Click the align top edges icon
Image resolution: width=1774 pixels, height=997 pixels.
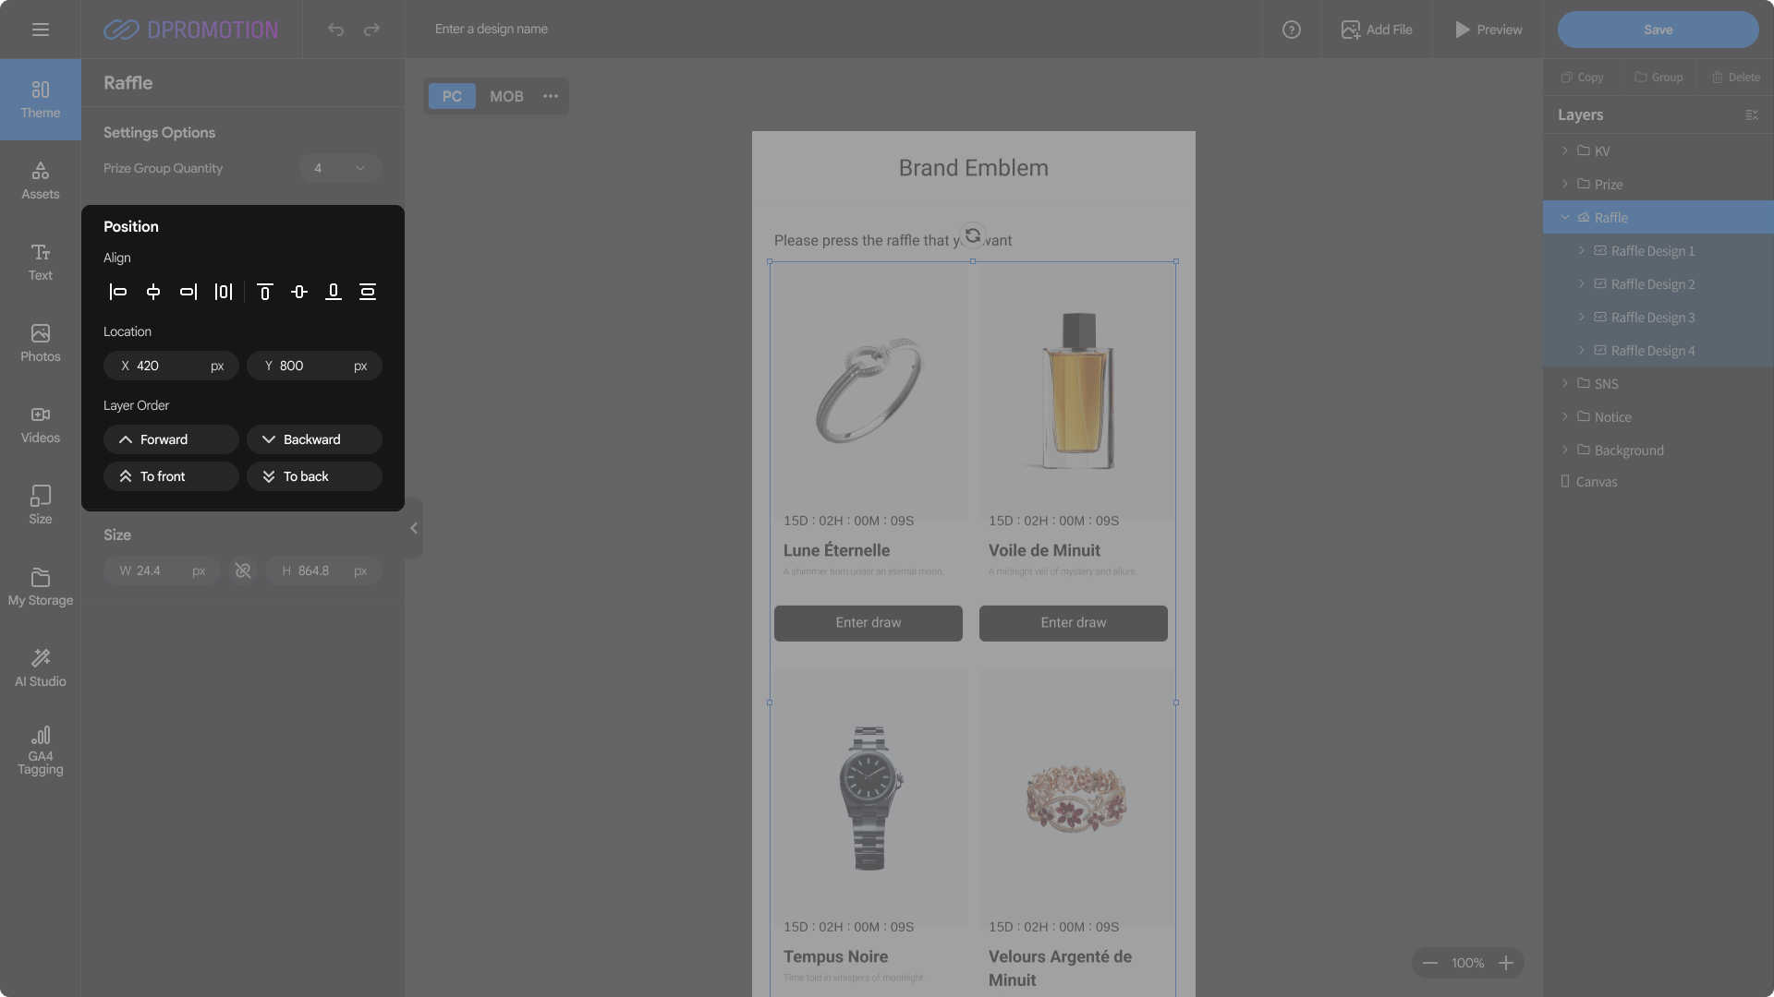264,292
